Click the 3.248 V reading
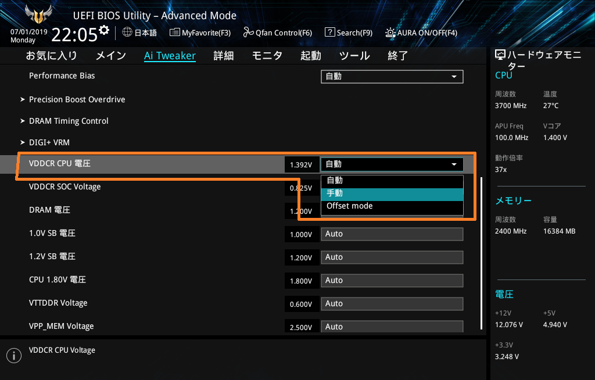595x380 pixels. [x=507, y=356]
